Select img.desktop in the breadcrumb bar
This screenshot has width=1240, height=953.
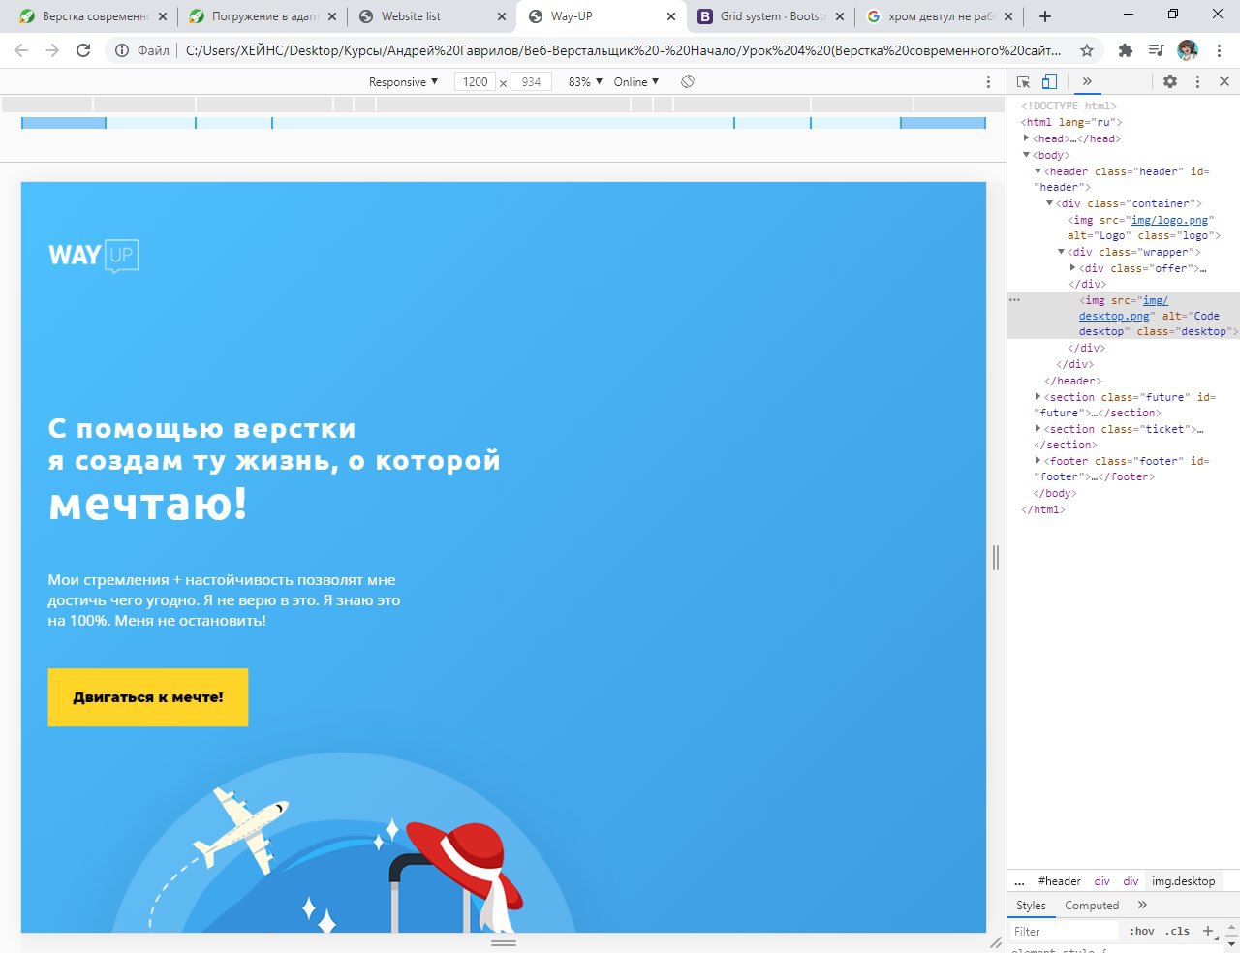1183,881
